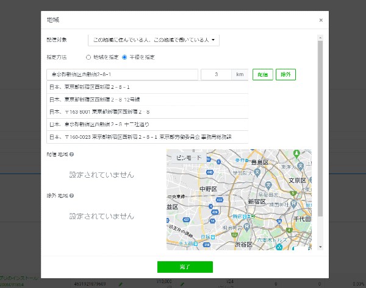Select the 地域を指定 radio button
This screenshot has height=288, width=366.
point(89,57)
